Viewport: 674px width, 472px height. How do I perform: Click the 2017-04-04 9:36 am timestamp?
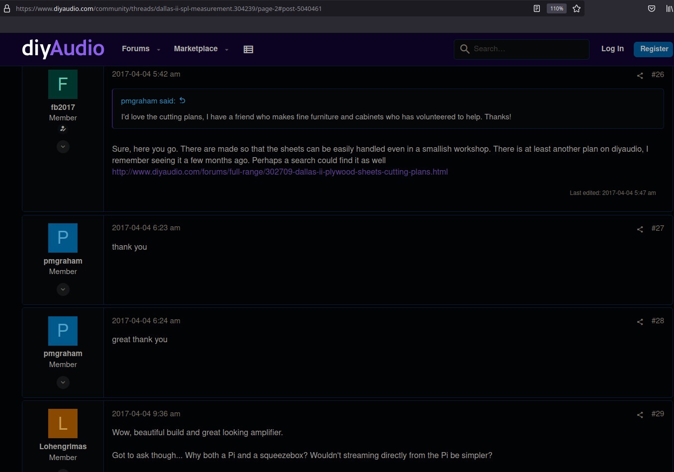pos(146,414)
